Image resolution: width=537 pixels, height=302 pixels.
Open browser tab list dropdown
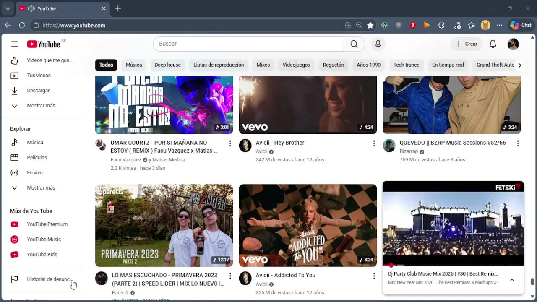point(8,8)
